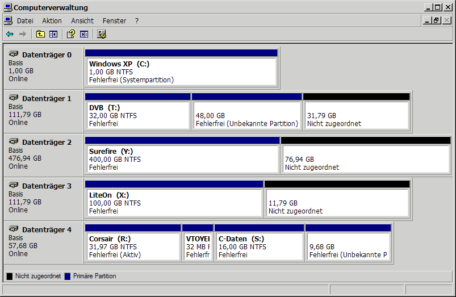456x297 pixels.
Task: Click the Forward arrow toolbar icon
Action: pos(23,34)
